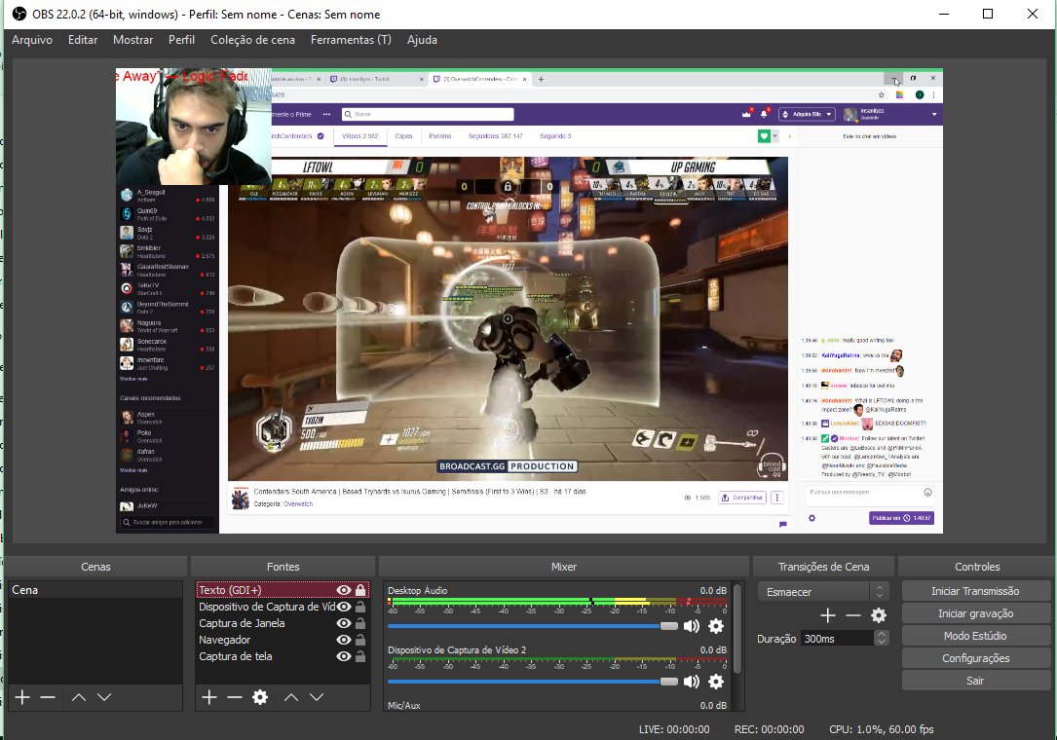Viewport: 1057px width, 740px height.
Task: Toggle visibility of Dispositivo de Captura source
Action: pyautogui.click(x=344, y=607)
